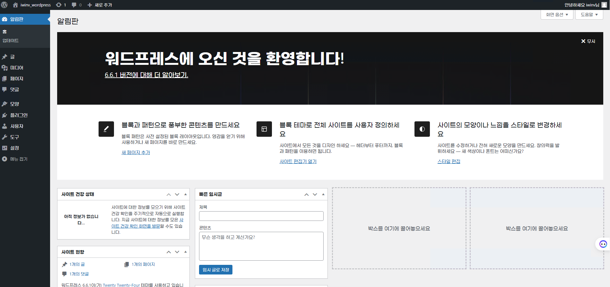Click the plus icon for 새로 추가
Screen dimensions: 610x287
(90, 5)
